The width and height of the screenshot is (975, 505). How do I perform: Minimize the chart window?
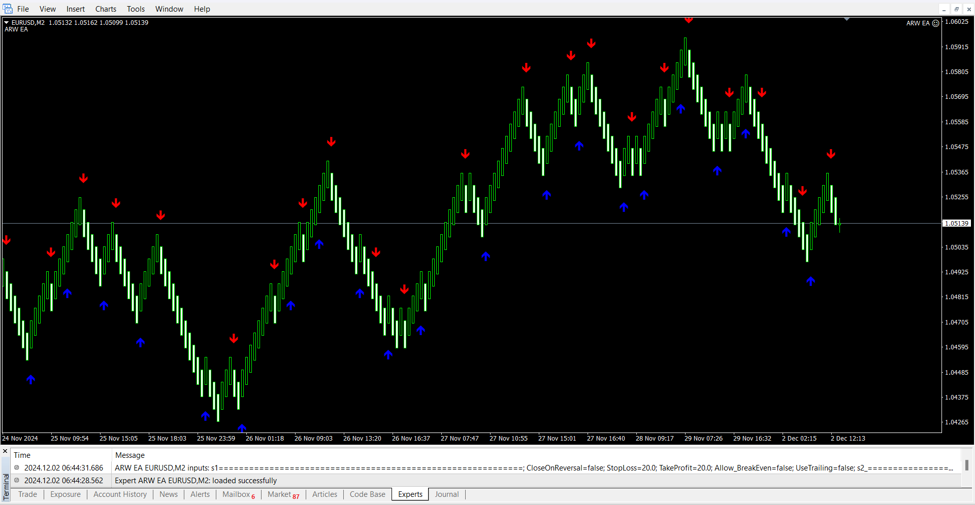(x=944, y=9)
